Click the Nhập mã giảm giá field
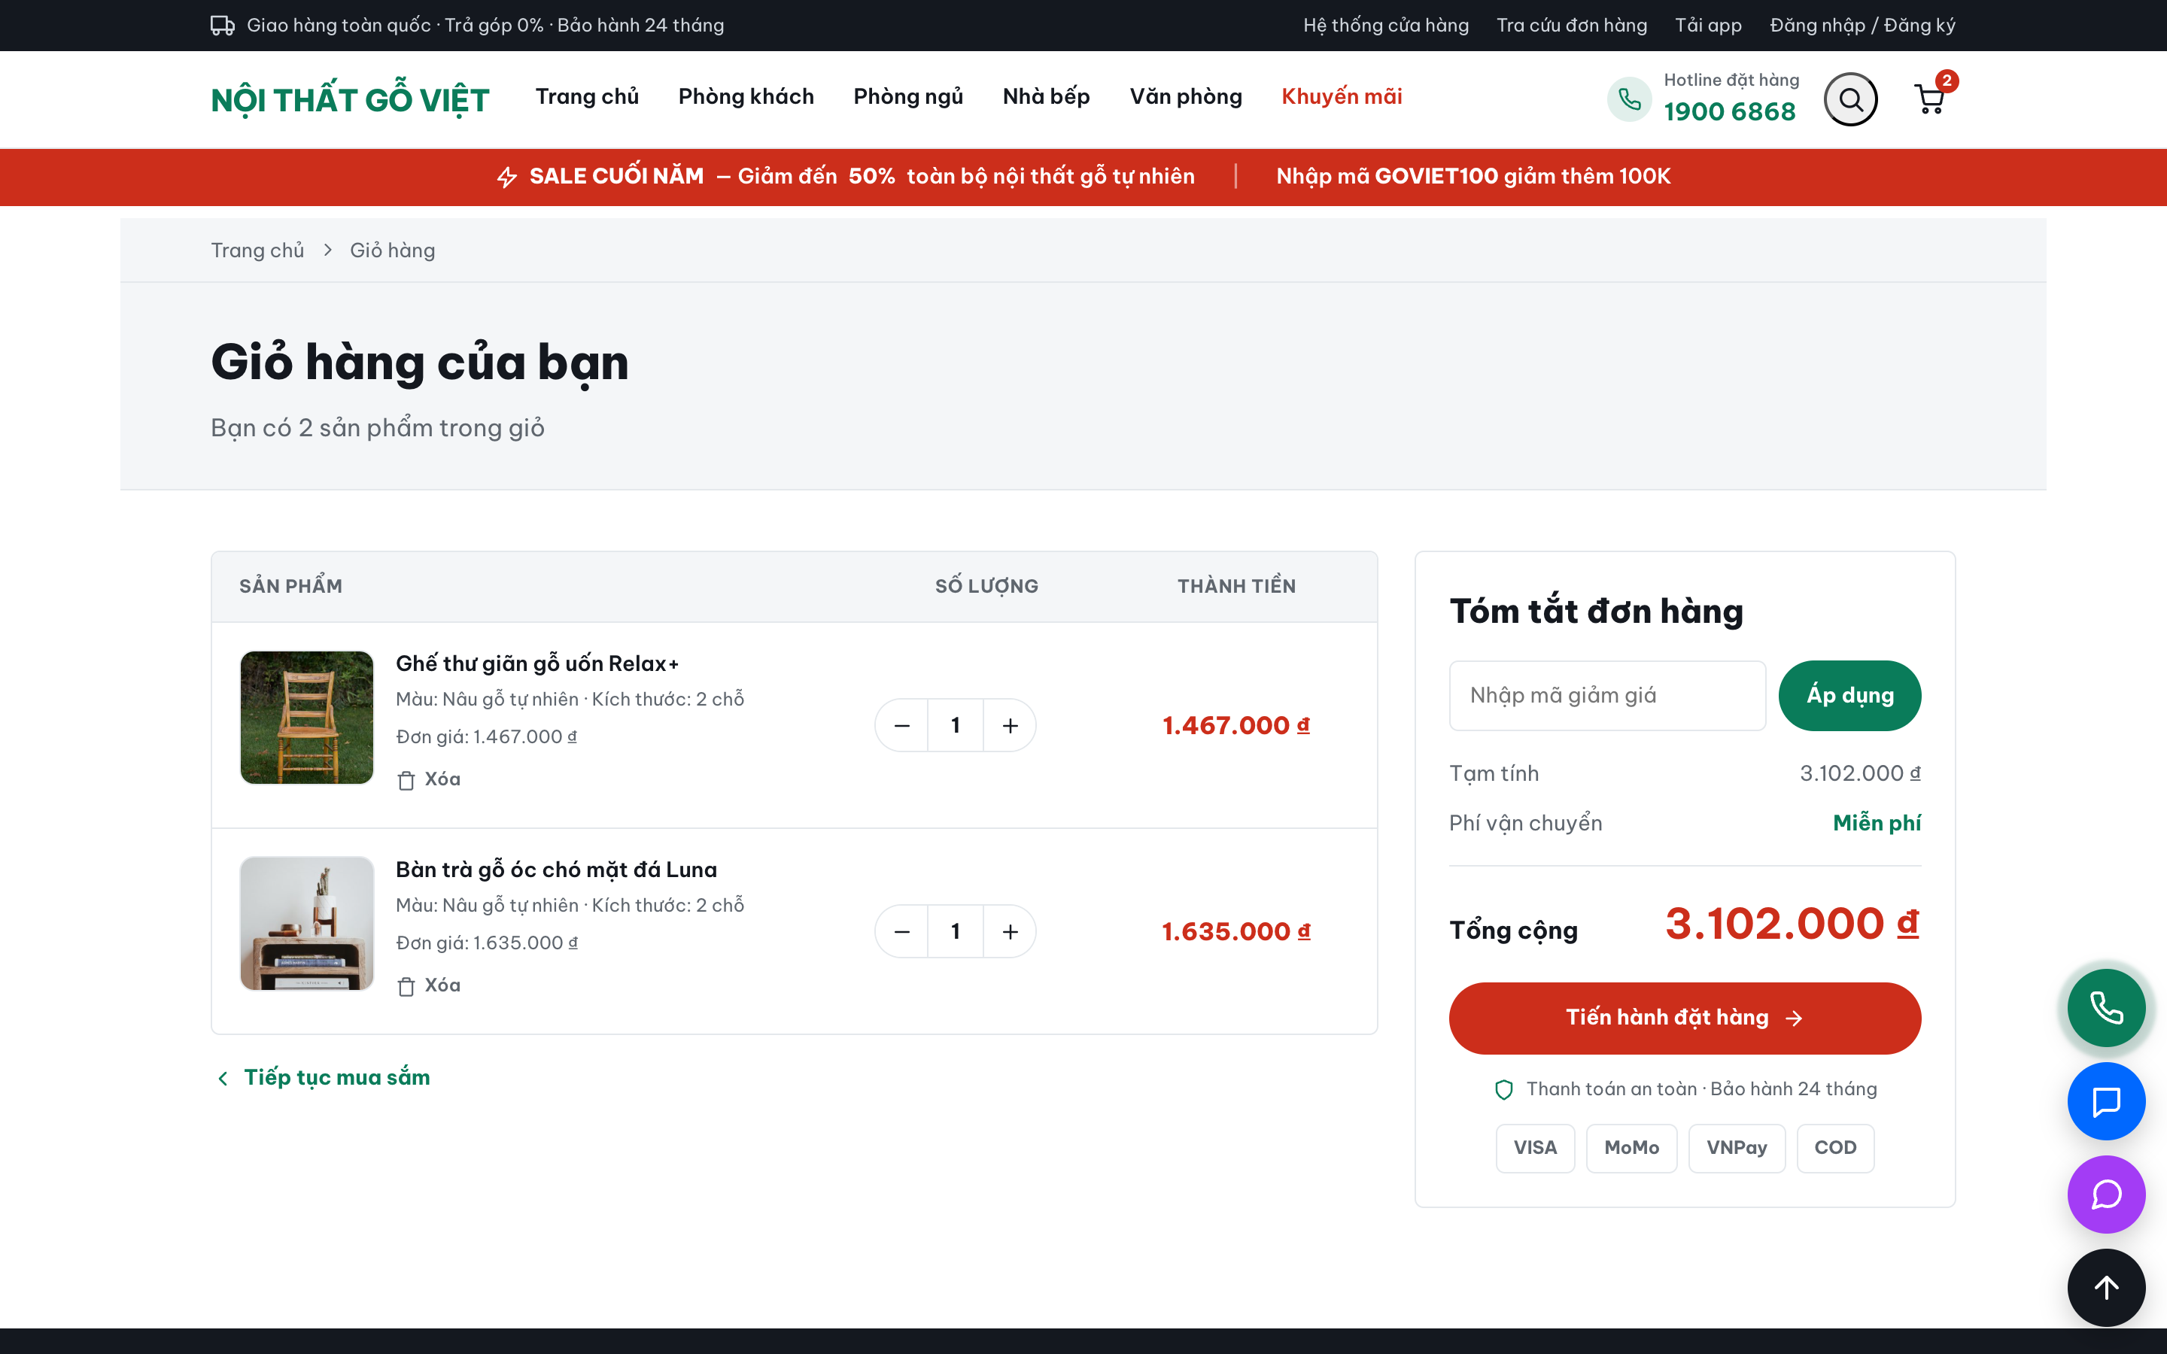Viewport: 2167px width, 1354px height. pyautogui.click(x=1607, y=696)
